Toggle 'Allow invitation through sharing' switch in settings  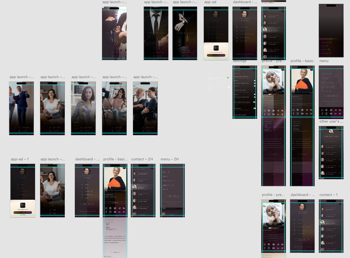[x=254, y=102]
